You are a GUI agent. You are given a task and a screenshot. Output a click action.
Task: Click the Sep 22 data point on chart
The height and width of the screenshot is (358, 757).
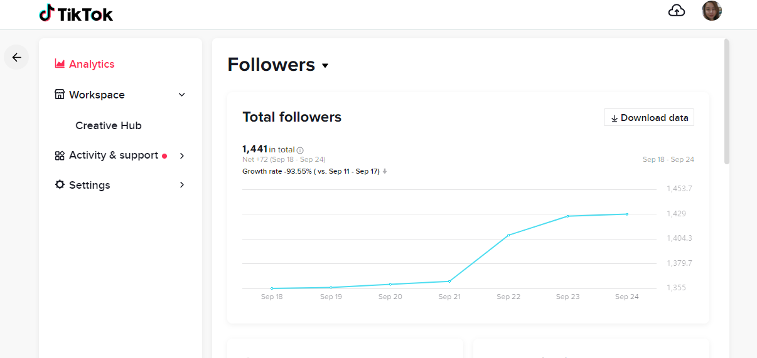[x=508, y=235]
